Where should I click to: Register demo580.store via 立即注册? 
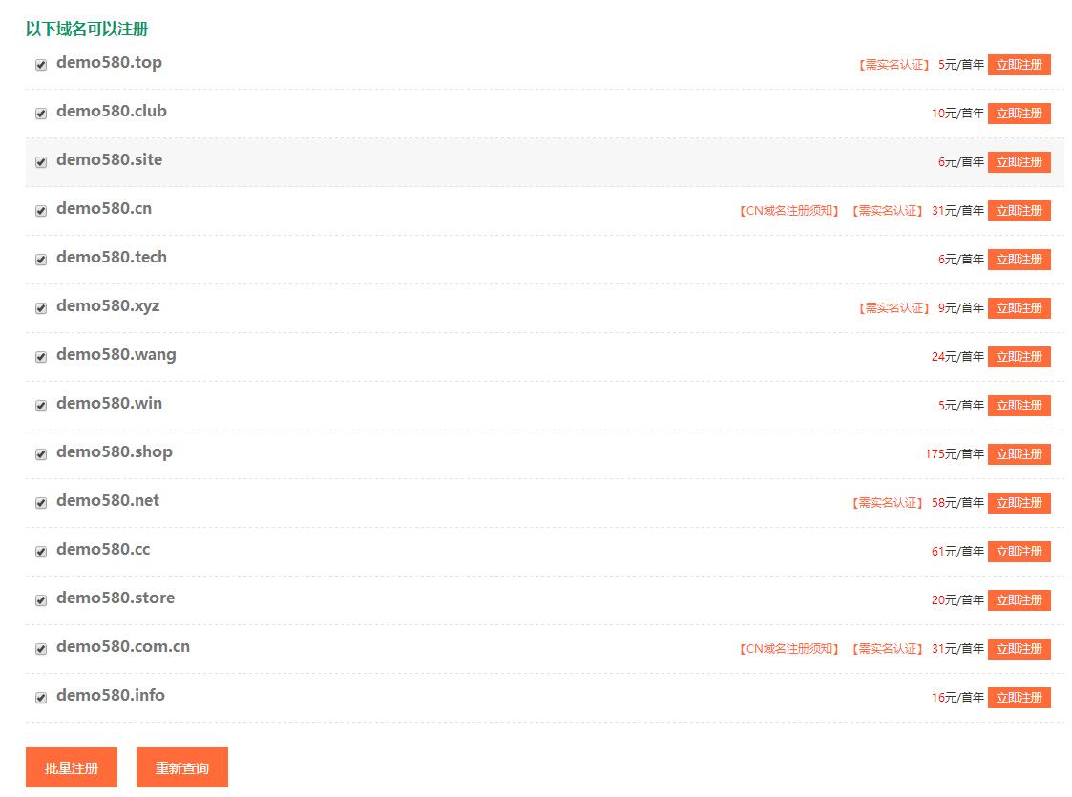[x=1019, y=600]
